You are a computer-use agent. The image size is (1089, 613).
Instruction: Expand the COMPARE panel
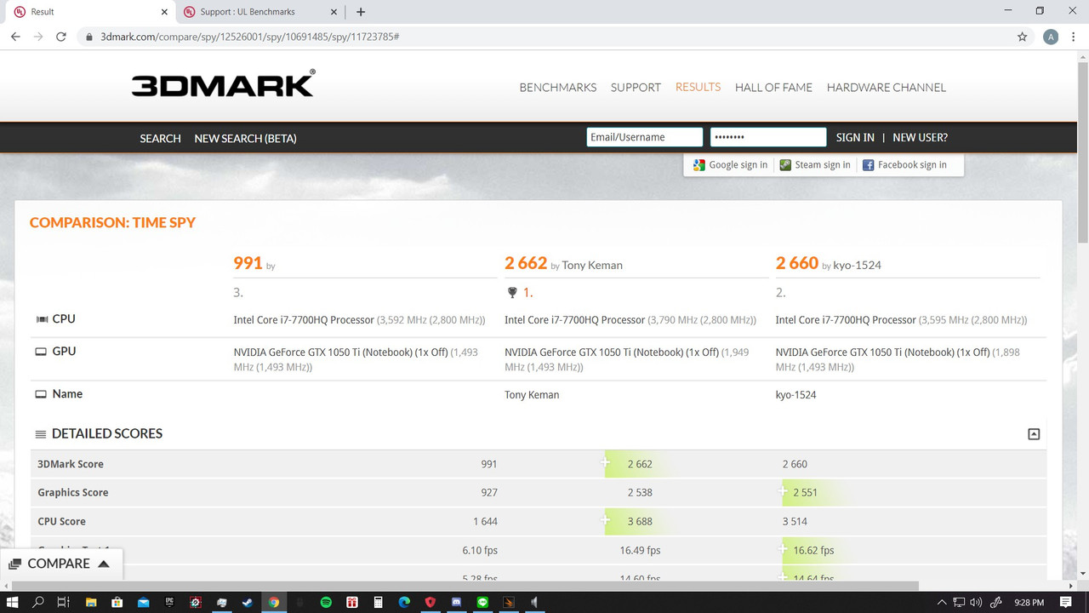click(61, 564)
